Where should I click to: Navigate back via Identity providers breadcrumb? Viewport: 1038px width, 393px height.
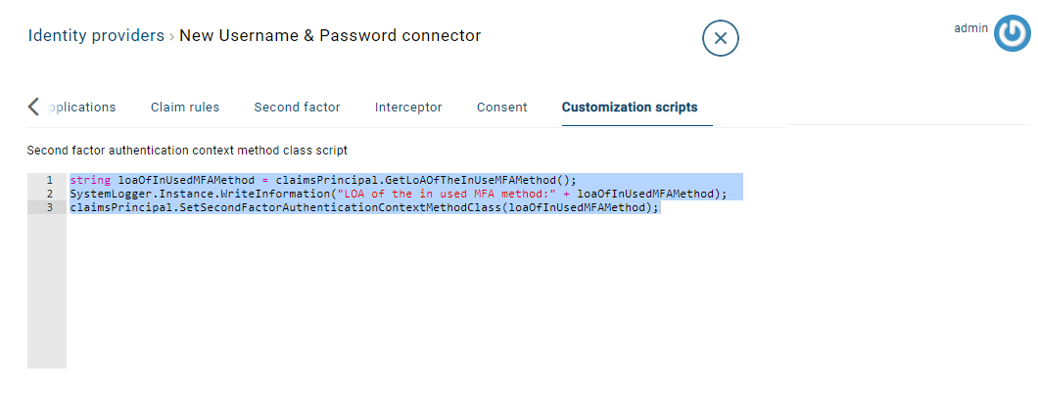coord(96,35)
